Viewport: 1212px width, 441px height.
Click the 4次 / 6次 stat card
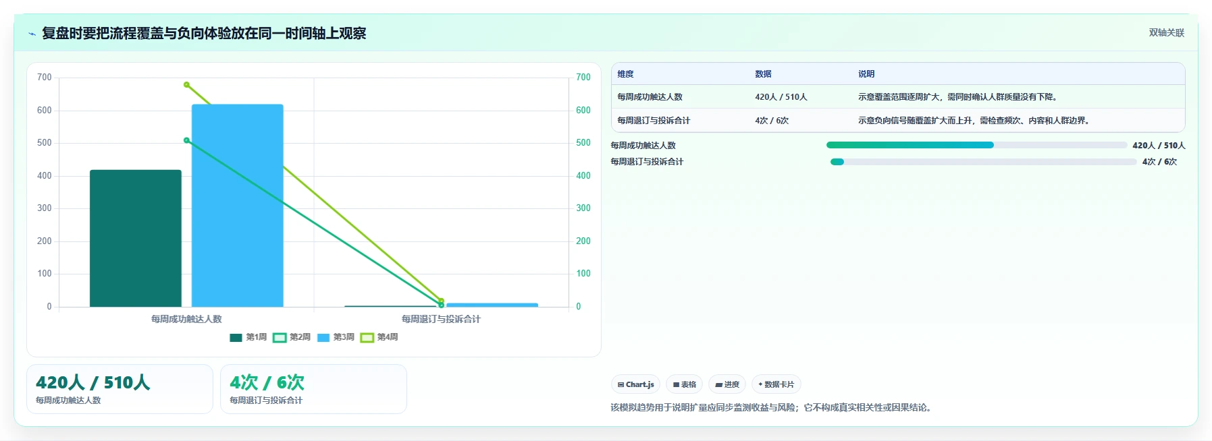313,389
